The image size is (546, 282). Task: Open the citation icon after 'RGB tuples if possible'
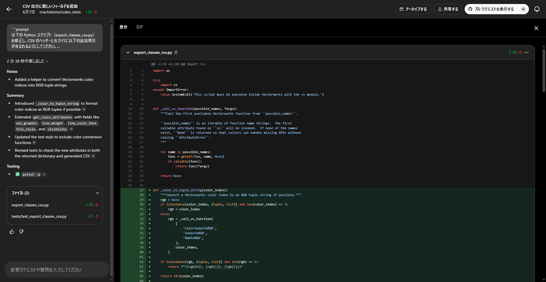click(84, 109)
